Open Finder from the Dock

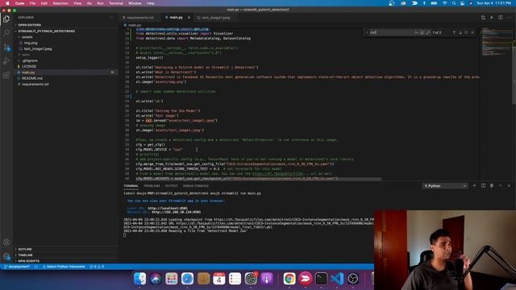click(x=139, y=279)
